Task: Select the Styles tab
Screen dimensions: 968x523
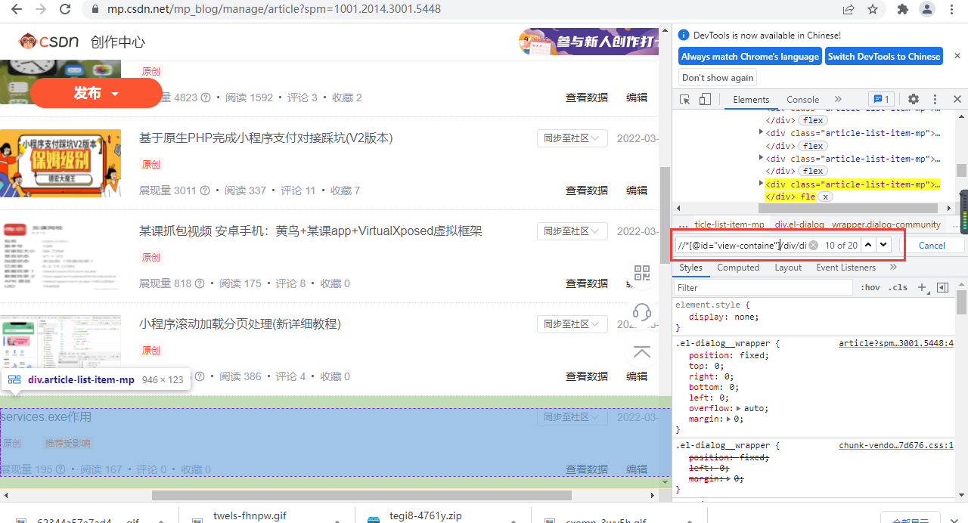Action: 690,267
